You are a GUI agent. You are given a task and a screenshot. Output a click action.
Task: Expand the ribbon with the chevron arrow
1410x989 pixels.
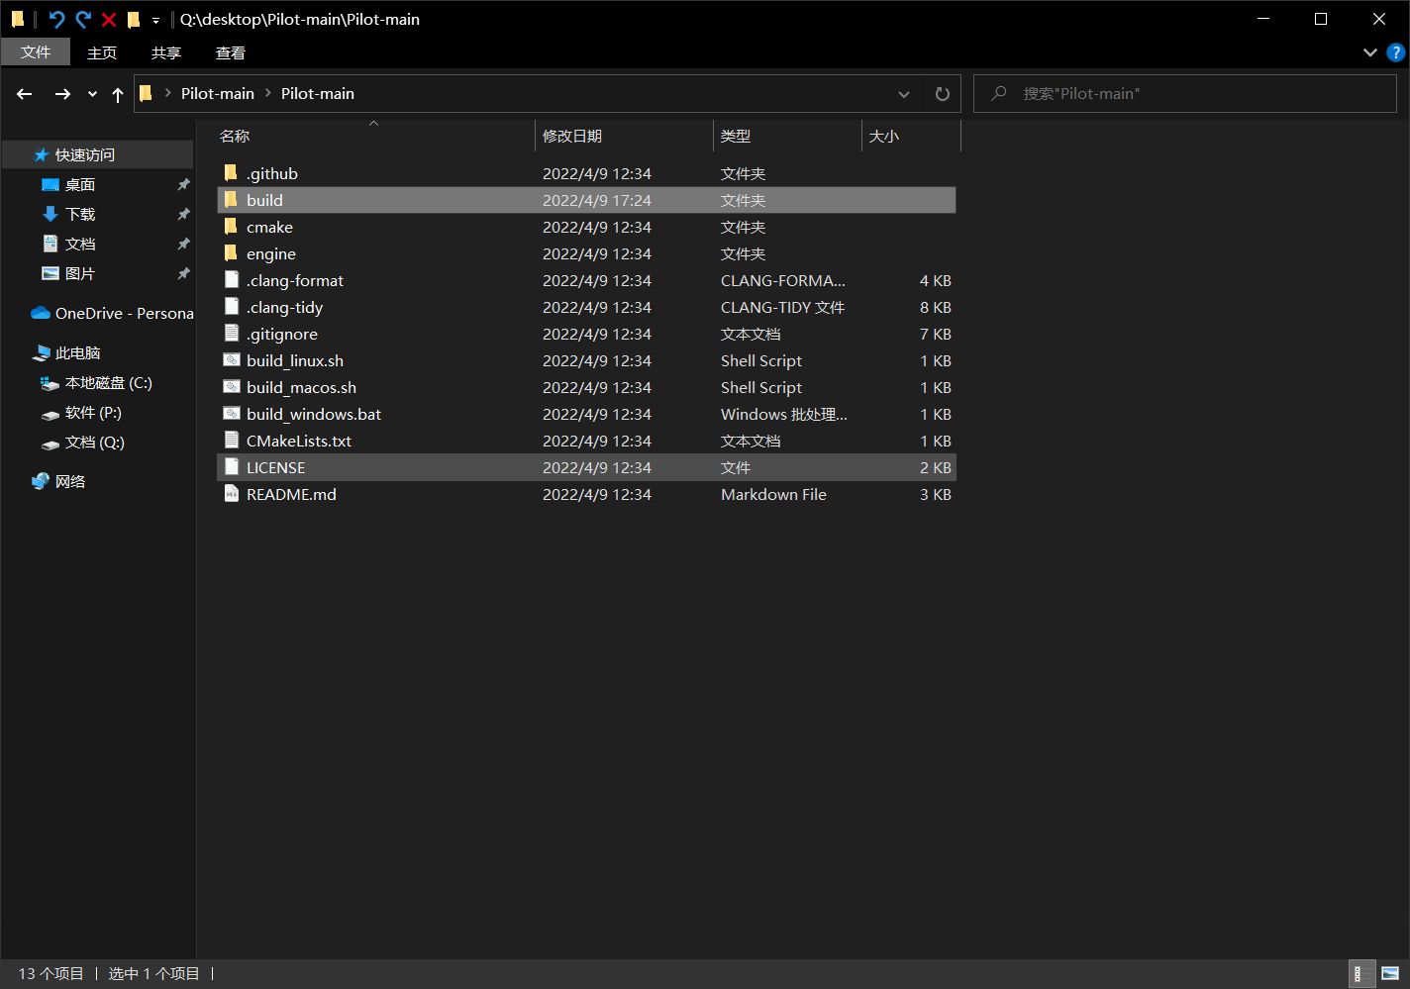click(x=1370, y=52)
